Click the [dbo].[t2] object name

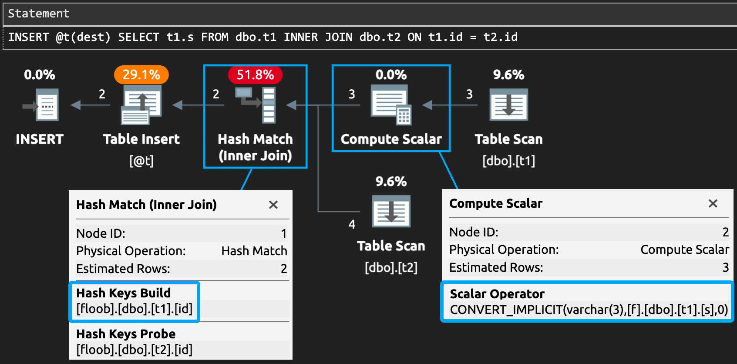click(x=391, y=267)
